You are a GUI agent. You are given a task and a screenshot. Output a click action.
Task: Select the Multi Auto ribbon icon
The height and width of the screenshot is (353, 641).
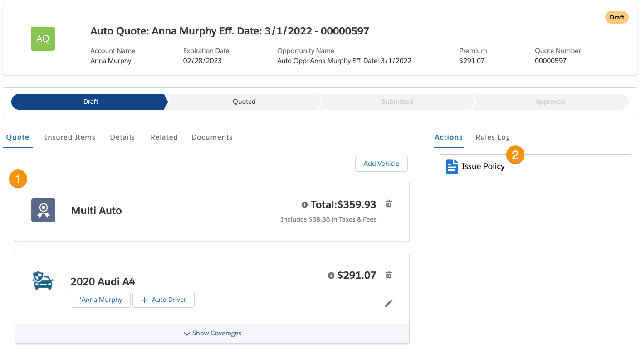pyautogui.click(x=43, y=210)
